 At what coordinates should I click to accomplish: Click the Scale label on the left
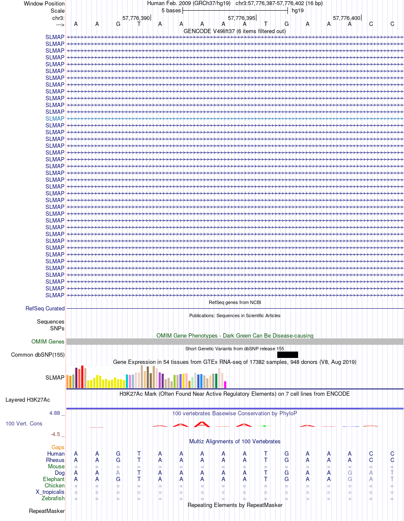58,11
